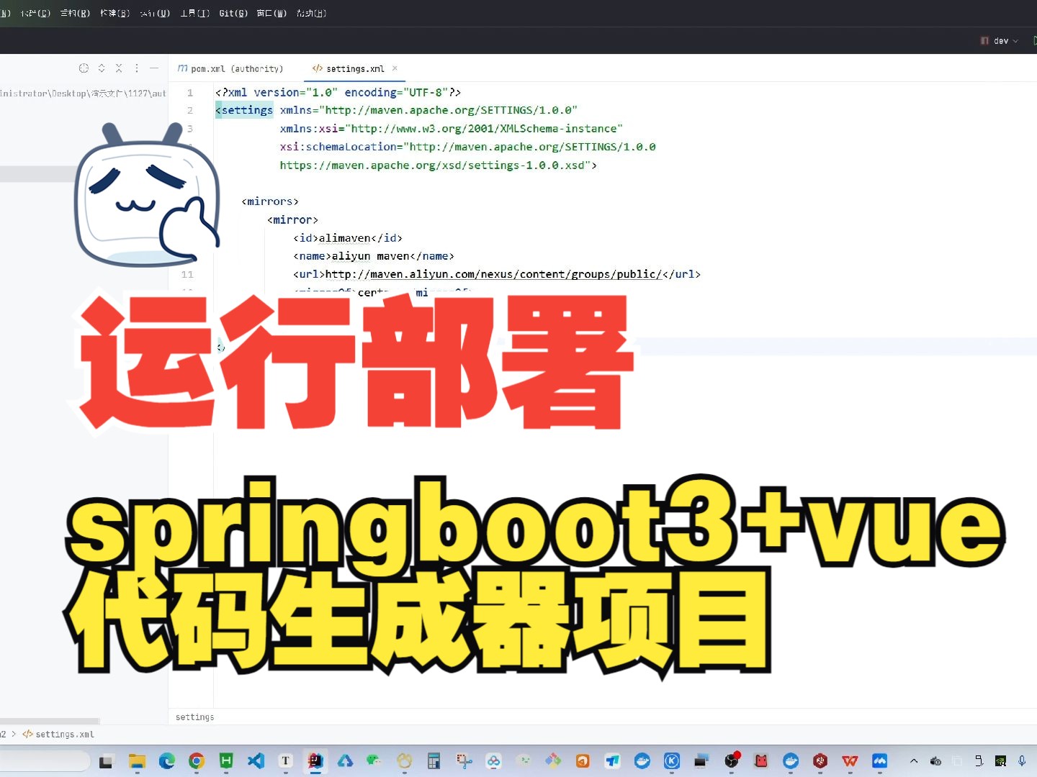Image resolution: width=1037 pixels, height=777 pixels.
Task: Open the blue whale Docker icon next to the red hexagon
Action: coord(791,761)
